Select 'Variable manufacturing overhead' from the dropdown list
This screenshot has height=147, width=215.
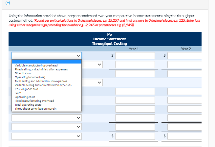tap(47, 65)
